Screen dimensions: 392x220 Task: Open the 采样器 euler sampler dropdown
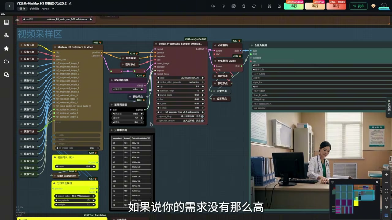click(128, 89)
